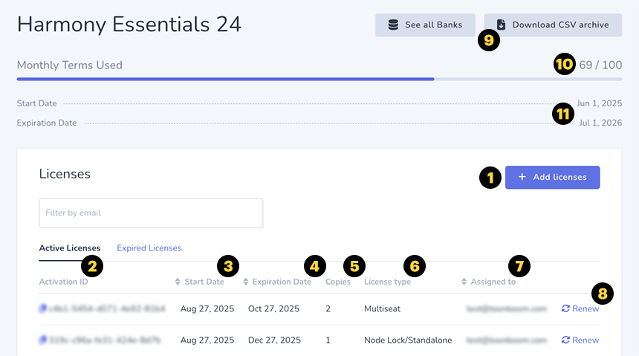Click the Copies column header
Viewport: 639px width, 356px height.
click(x=337, y=282)
